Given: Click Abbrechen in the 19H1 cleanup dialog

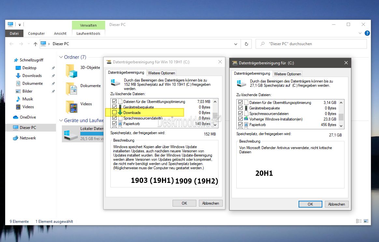Looking at the screenshot, I should (x=211, y=203).
